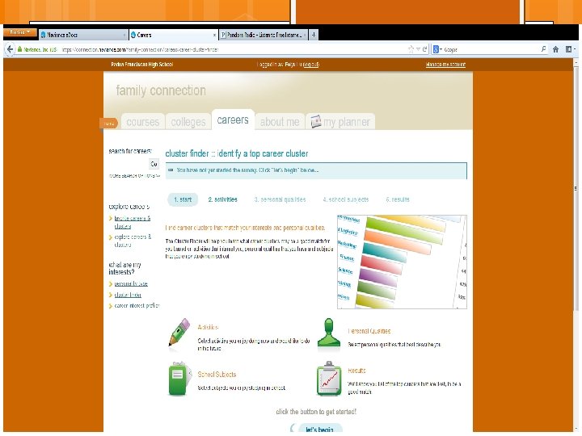Open a new browser tab

[314, 35]
